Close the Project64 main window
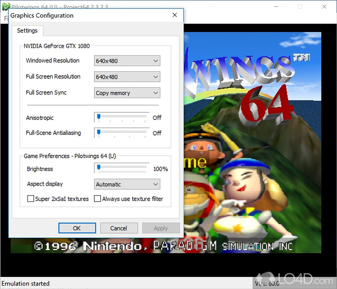337x289 pixels. click(324, 7)
